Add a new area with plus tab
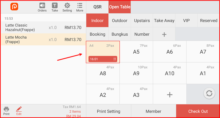The image size is (220, 118). tap(164, 34)
